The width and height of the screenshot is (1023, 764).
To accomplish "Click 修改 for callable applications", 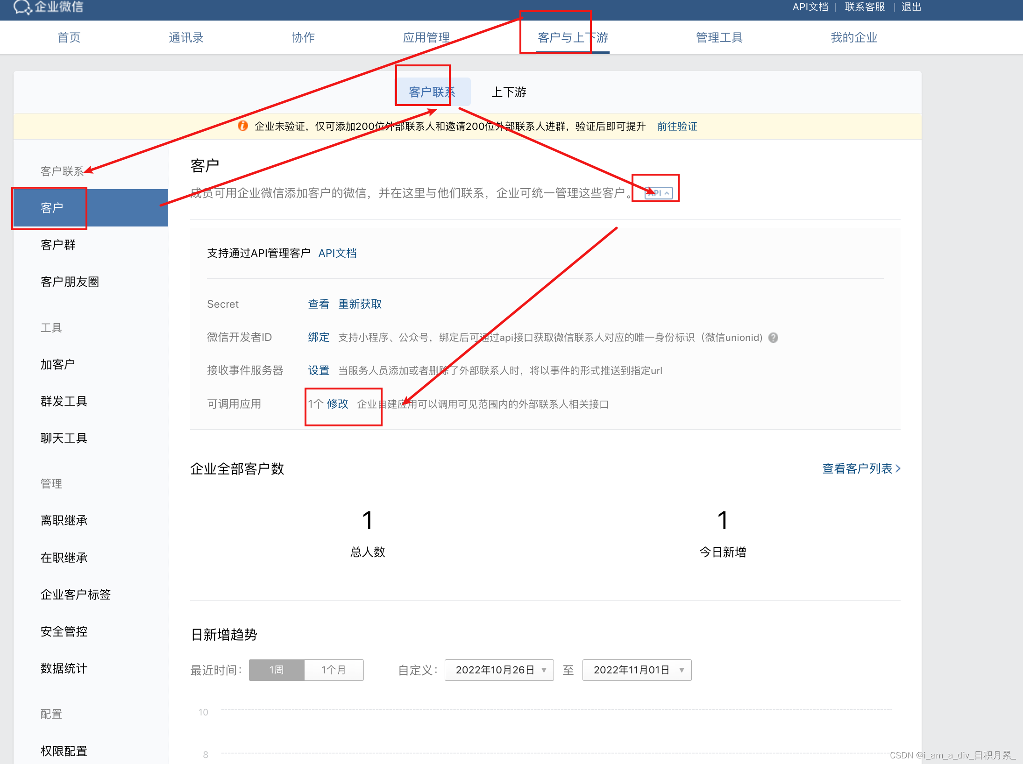I will pyautogui.click(x=337, y=404).
